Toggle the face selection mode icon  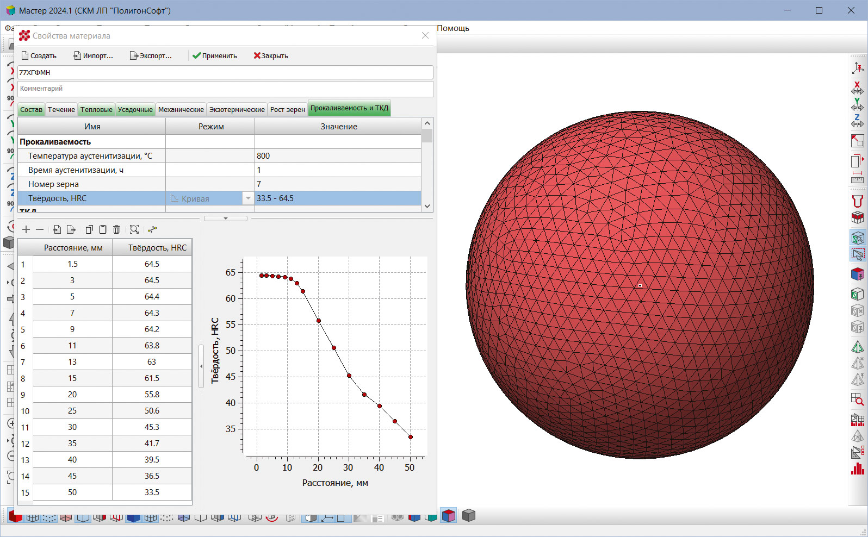tap(857, 238)
